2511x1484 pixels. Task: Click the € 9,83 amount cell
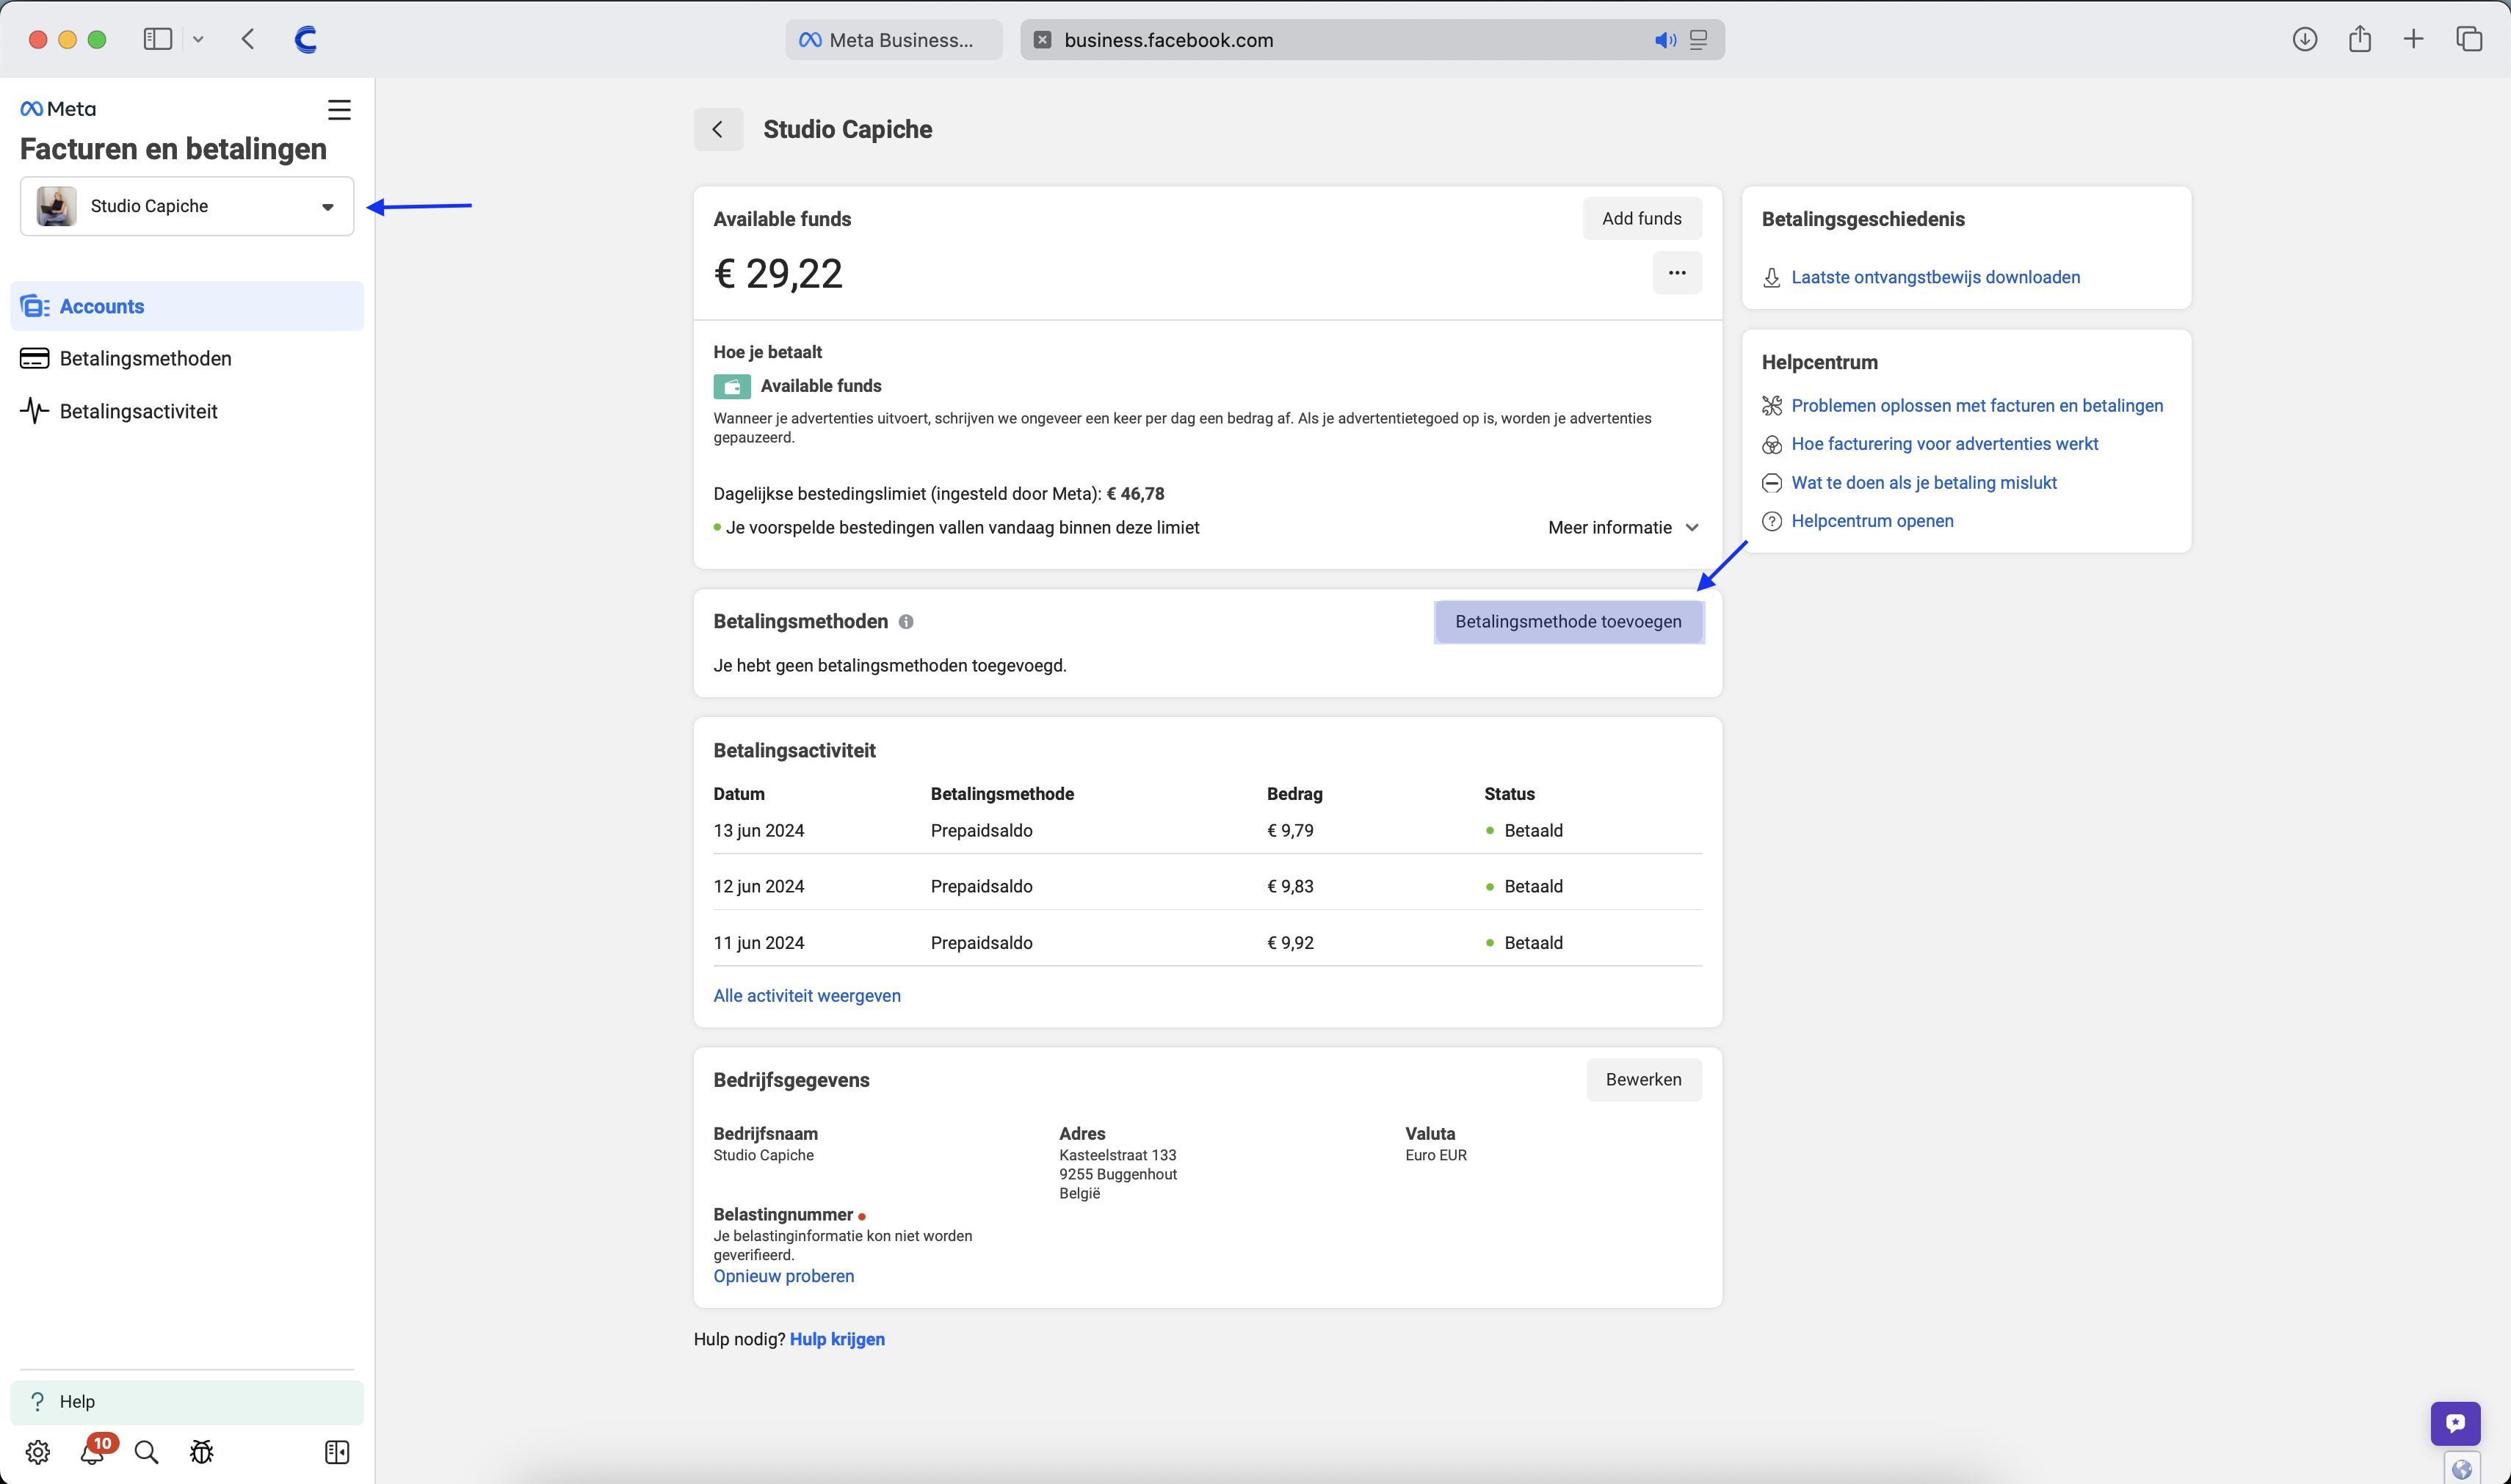tap(1289, 887)
